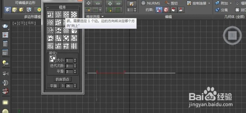Click the 扔弃顶点 button
Image resolution: width=246 pixels, height=113 pixels.
pos(62,80)
